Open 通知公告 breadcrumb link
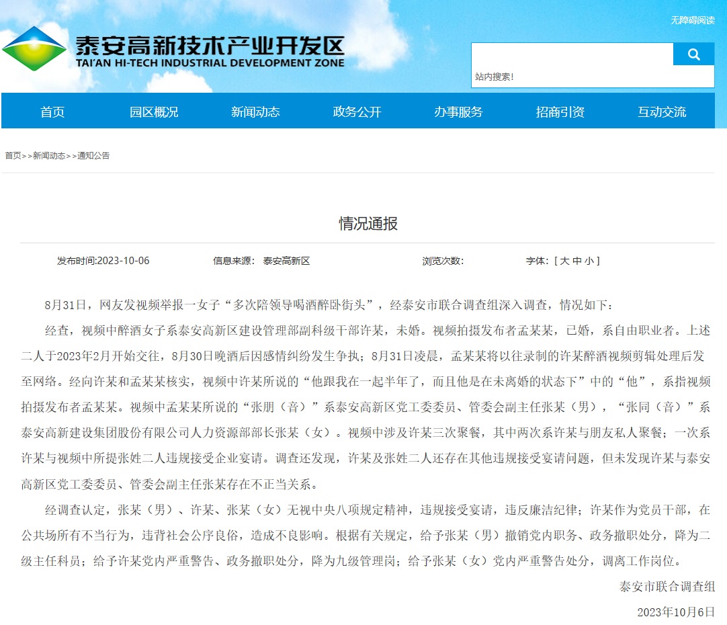Viewport: 727px width, 625px height. [93, 155]
